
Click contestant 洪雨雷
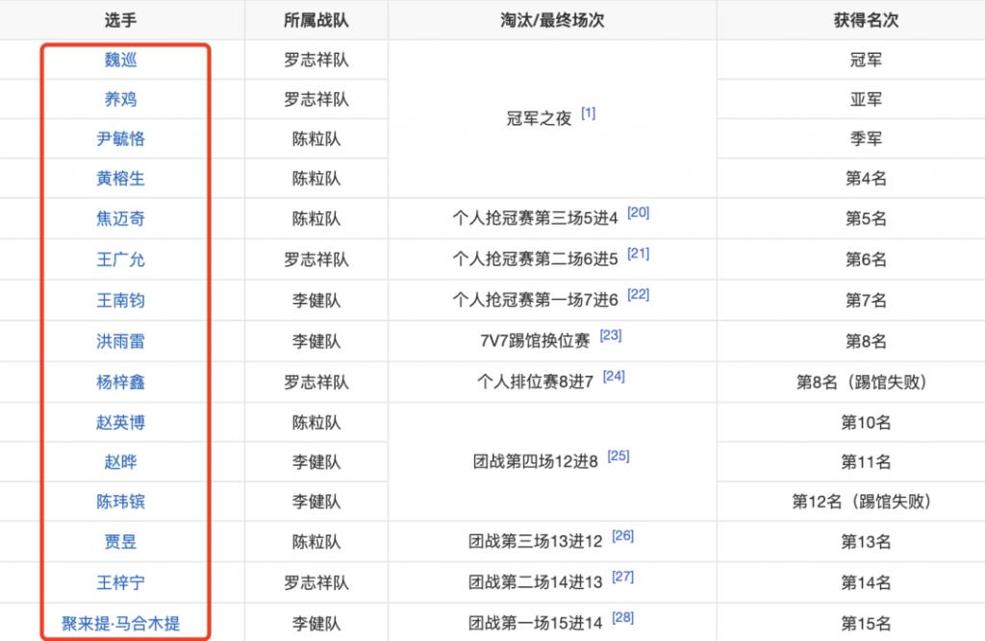coord(121,341)
